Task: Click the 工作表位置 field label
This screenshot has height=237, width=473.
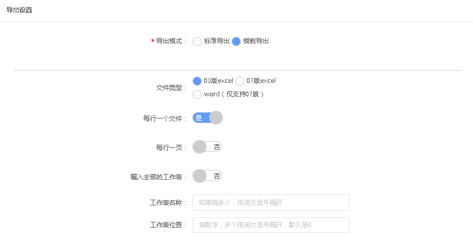Action: coord(168,225)
